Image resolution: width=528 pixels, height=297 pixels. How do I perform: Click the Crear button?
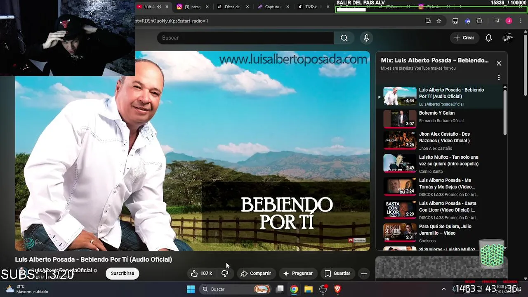point(464,38)
